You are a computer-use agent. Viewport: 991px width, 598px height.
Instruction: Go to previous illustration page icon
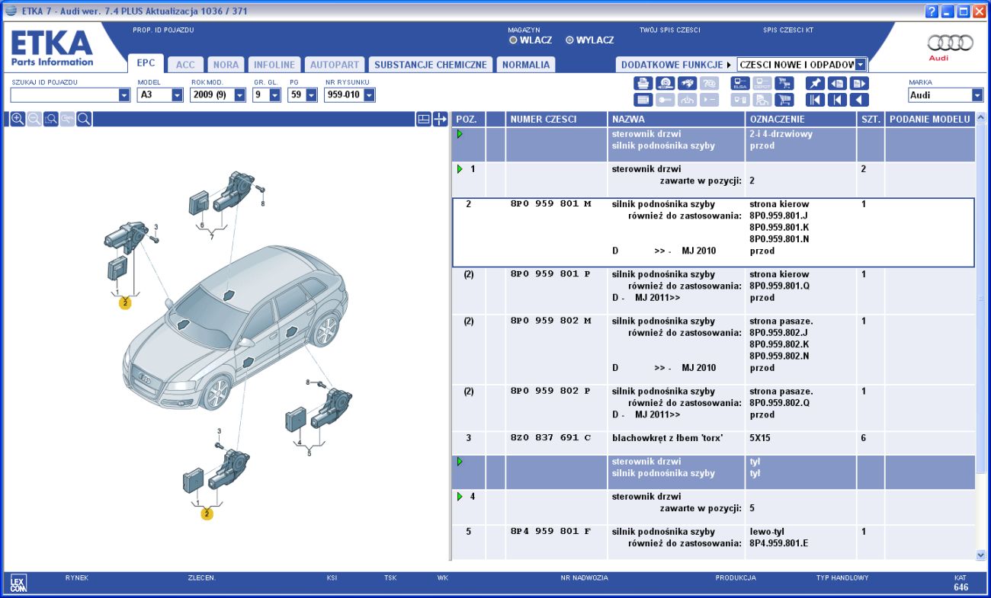837,83
